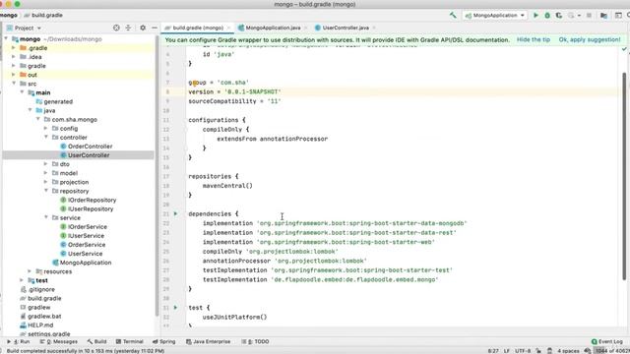Run the test block from the gutter arrow

(175, 308)
